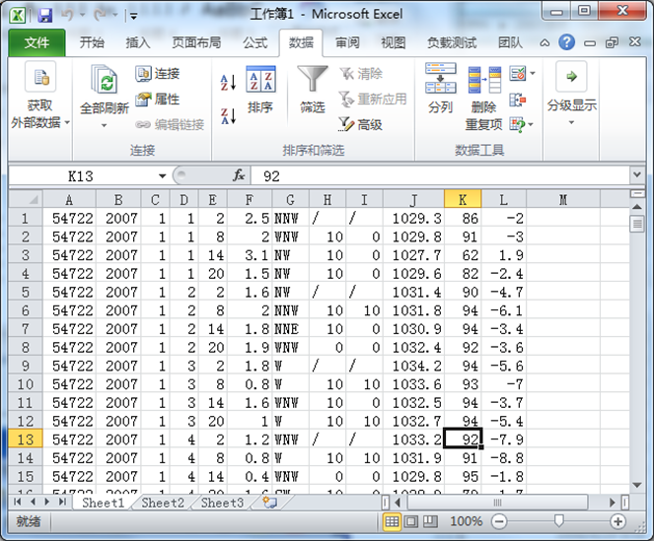Switch to Page Layout view in status bar
Viewport: 654px width, 541px height.
[412, 521]
